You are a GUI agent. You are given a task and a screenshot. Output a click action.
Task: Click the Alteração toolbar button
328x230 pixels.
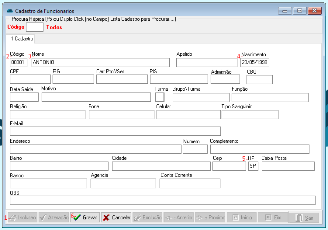54,217
